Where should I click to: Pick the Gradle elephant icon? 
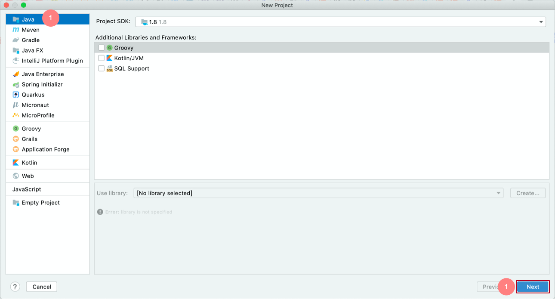click(16, 40)
